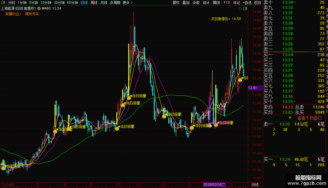
Task: Click the 次日涨停价: 14.58 text
Action: [x=226, y=19]
